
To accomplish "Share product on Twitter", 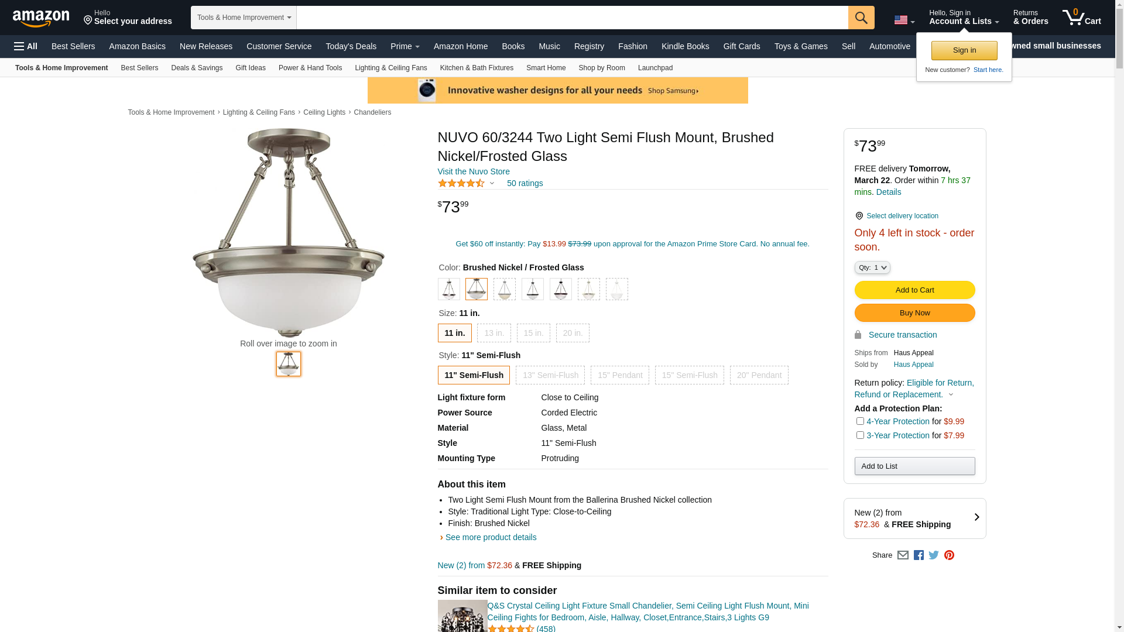I will 934,555.
